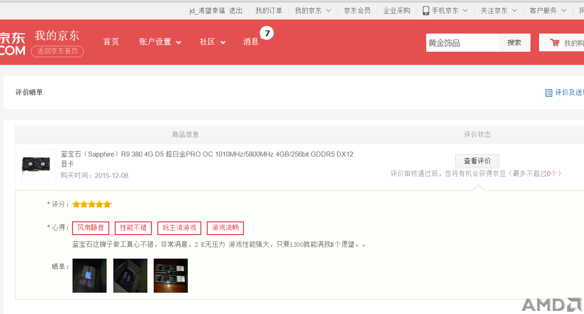Open the 社区 dropdown menu
584x314 pixels.
213,42
